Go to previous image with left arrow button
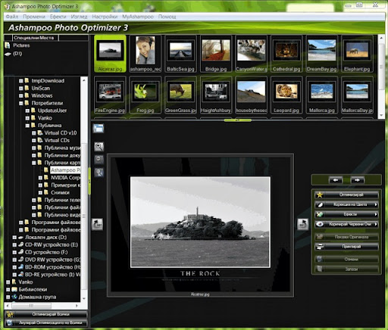The width and height of the screenshot is (388, 330). click(x=336, y=180)
